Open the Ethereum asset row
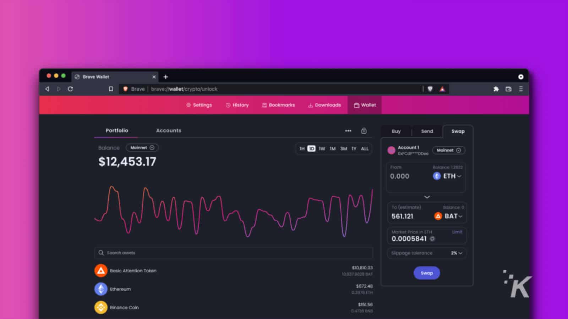 tap(234, 289)
